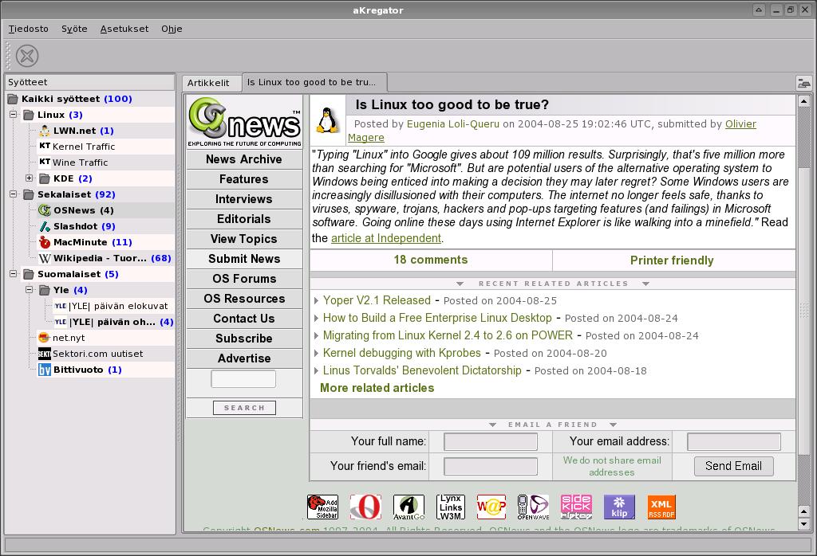817x556 pixels.
Task: Click the Lynx Links W3M icon
Action: click(x=451, y=507)
